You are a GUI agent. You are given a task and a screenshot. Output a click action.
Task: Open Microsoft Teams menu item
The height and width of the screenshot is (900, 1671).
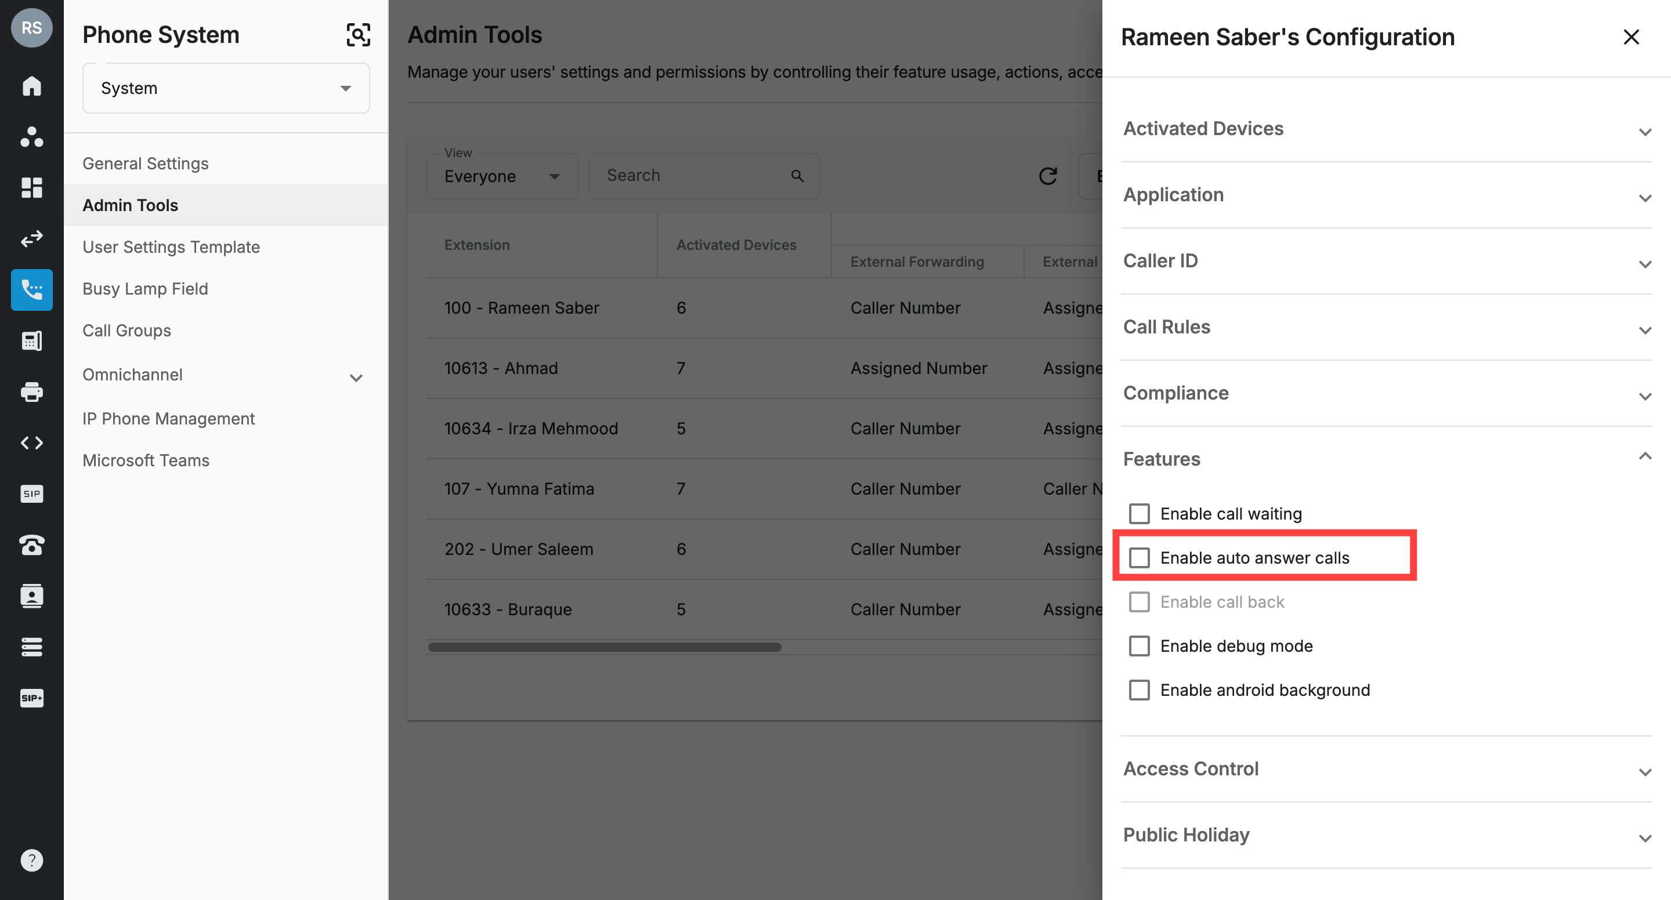226,460
